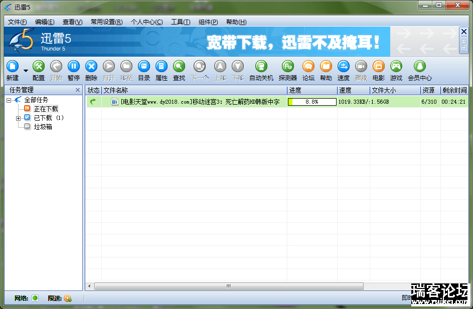Click the 下一个 (Next) toolbar icon
This screenshot has height=309, width=473.
(x=200, y=67)
